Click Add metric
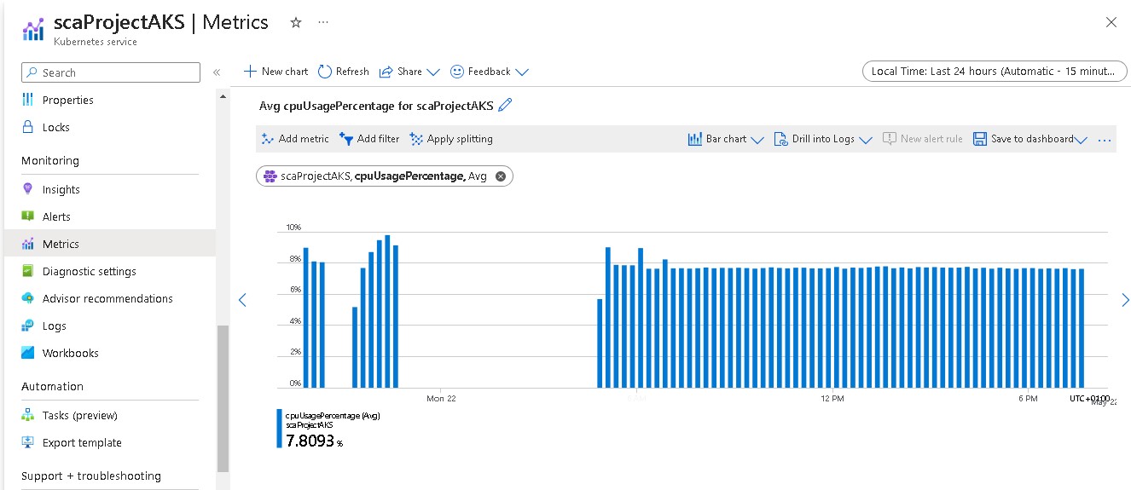 point(295,139)
